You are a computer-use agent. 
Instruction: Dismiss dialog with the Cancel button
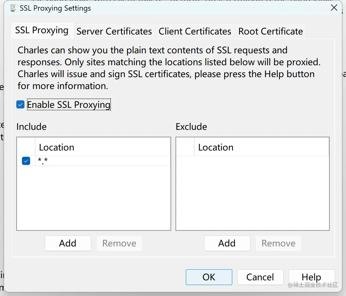pyautogui.click(x=260, y=277)
